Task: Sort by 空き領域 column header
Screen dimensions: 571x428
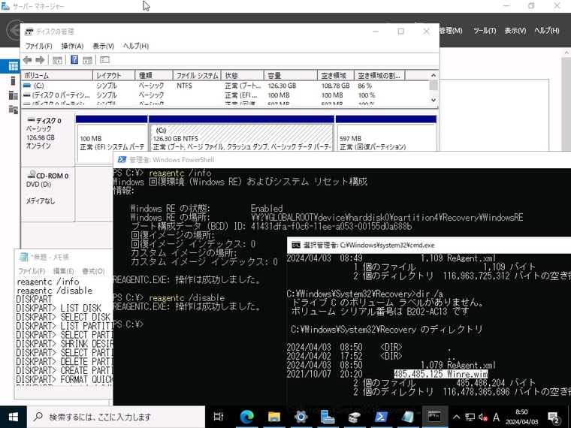Action: 336,75
